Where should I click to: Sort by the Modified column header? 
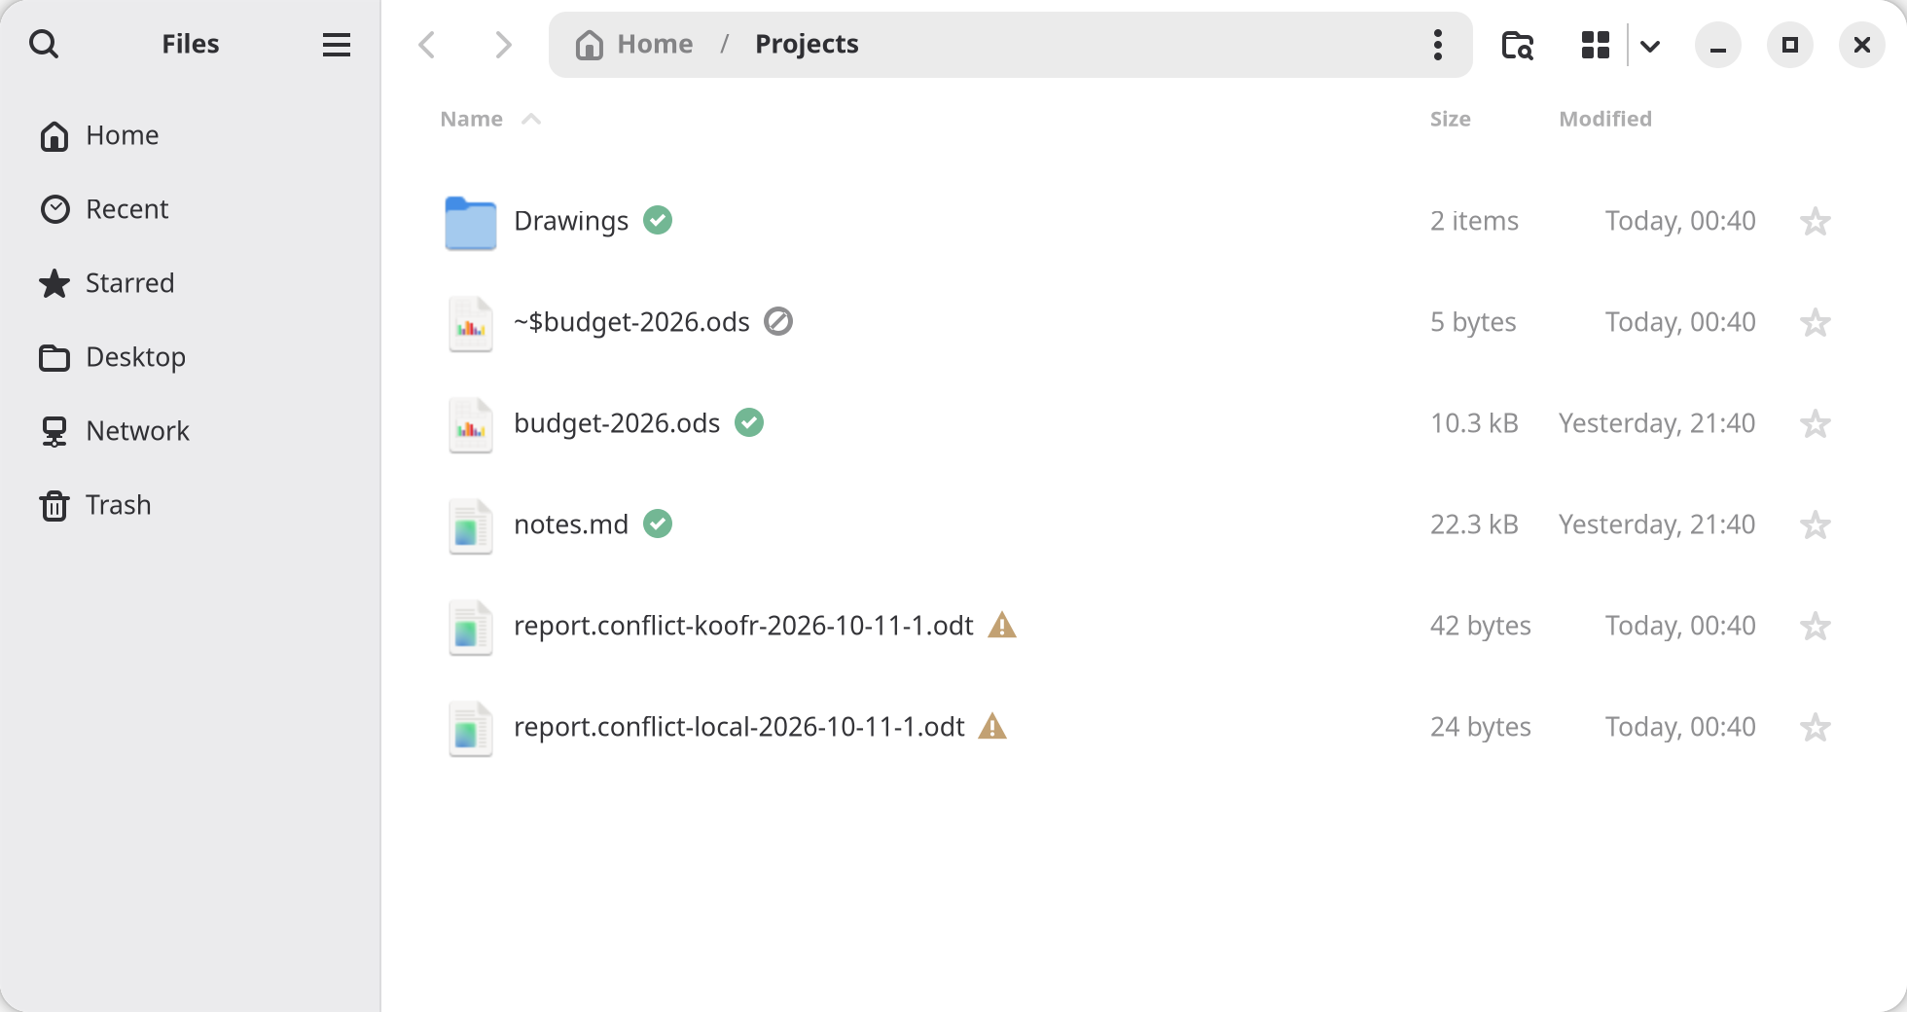pyautogui.click(x=1605, y=119)
